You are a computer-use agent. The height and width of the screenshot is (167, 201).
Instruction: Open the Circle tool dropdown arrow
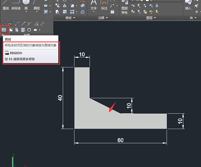pyautogui.click(x=26, y=12)
